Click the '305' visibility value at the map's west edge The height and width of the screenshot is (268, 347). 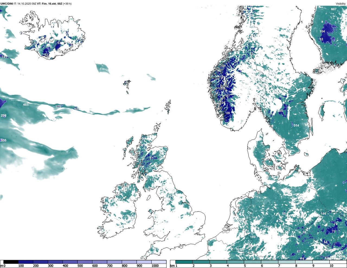pyautogui.click(x=4, y=140)
